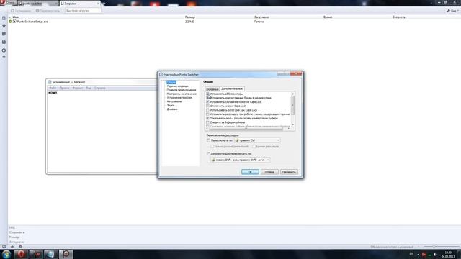
Task: Click the Отмена button
Action: point(269,172)
